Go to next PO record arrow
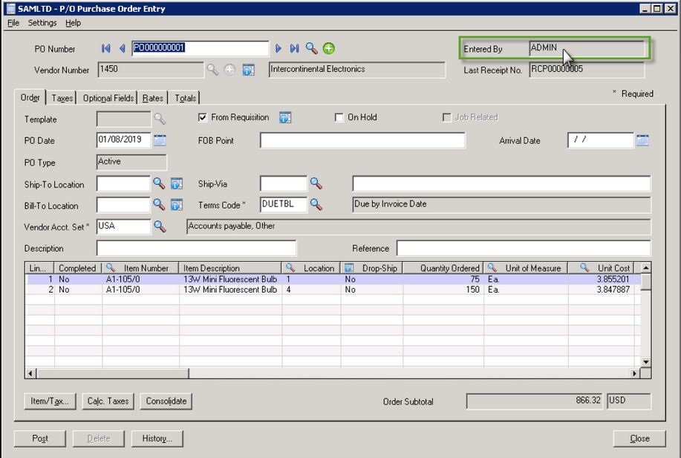The width and height of the screenshot is (681, 458). click(x=279, y=48)
